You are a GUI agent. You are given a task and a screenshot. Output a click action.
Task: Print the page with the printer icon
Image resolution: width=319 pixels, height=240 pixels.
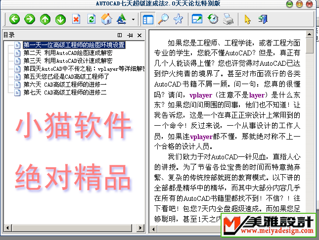tap(228, 19)
